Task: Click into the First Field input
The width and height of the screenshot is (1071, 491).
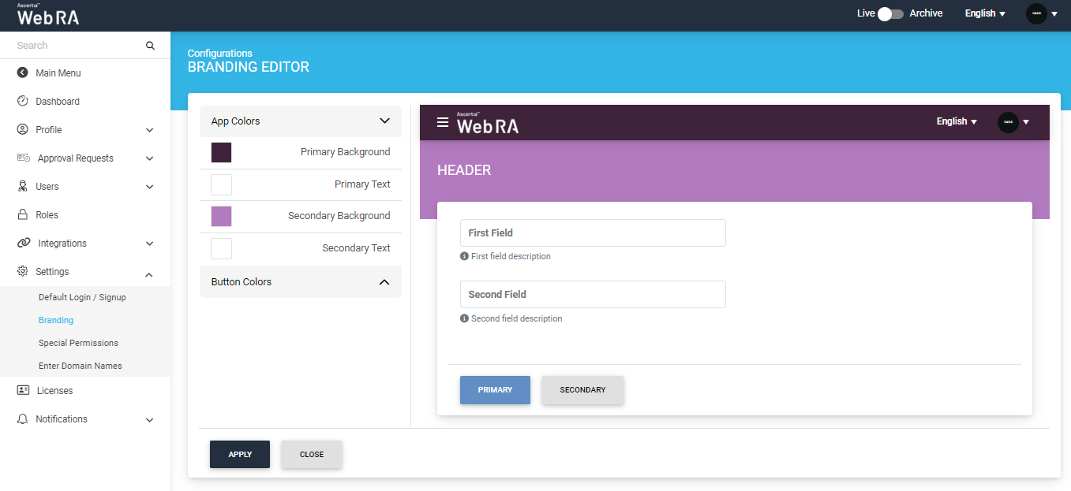Action: 592,233
